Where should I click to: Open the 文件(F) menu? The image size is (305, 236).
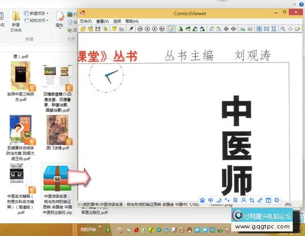point(86,21)
